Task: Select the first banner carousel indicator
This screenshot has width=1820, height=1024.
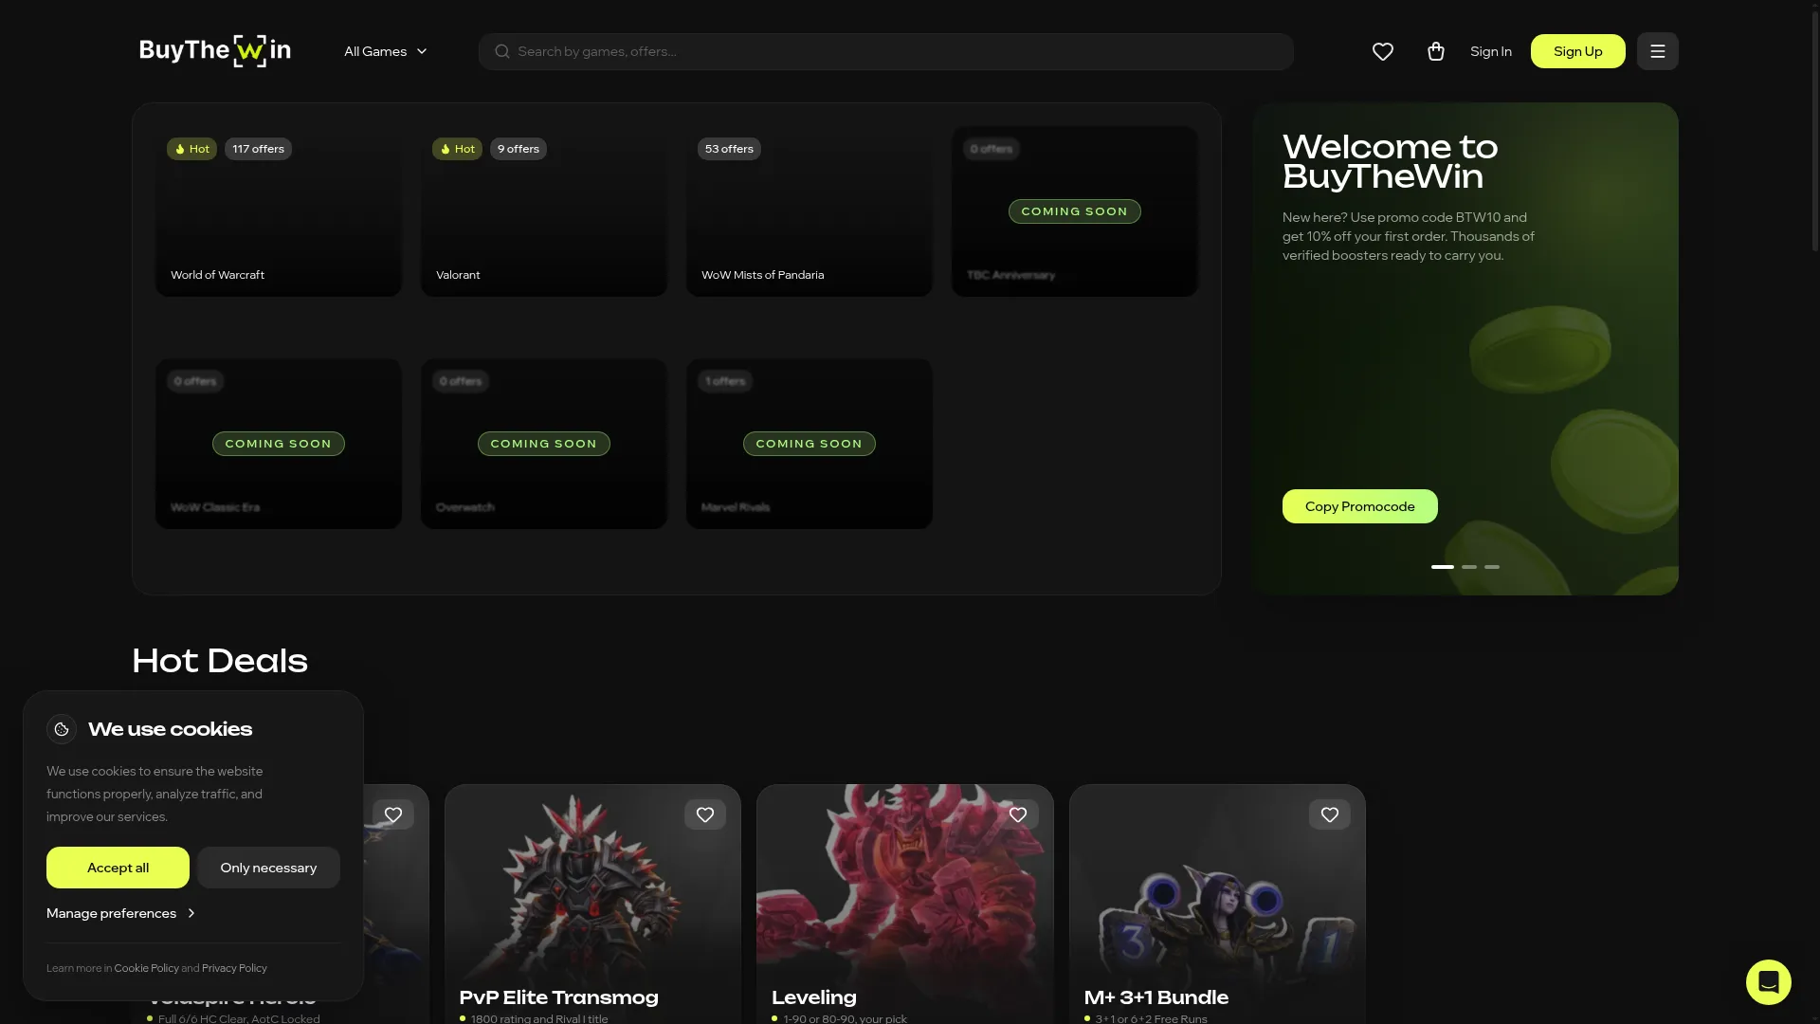Action: click(1443, 567)
